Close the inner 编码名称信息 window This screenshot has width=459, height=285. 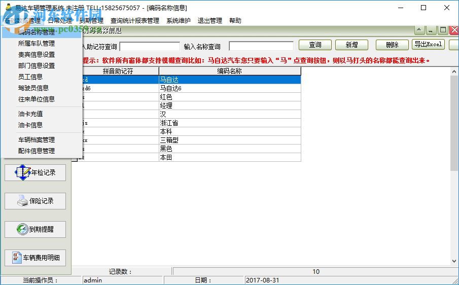coord(454,30)
